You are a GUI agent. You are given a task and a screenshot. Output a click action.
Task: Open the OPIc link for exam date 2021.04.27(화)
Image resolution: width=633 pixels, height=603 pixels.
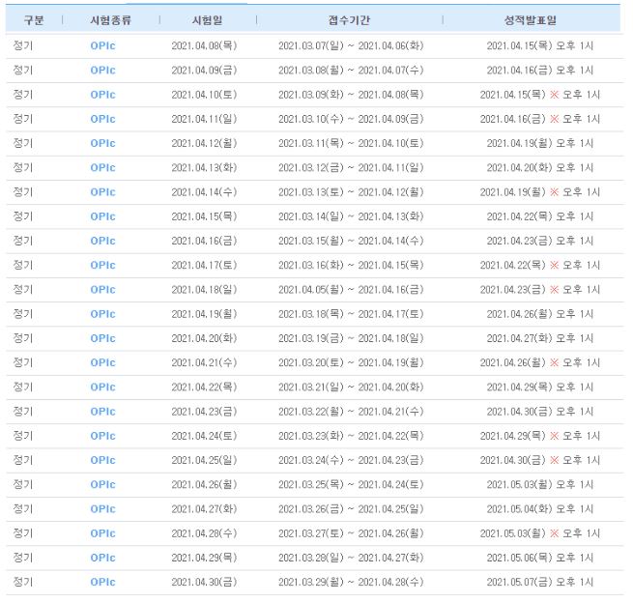click(102, 509)
